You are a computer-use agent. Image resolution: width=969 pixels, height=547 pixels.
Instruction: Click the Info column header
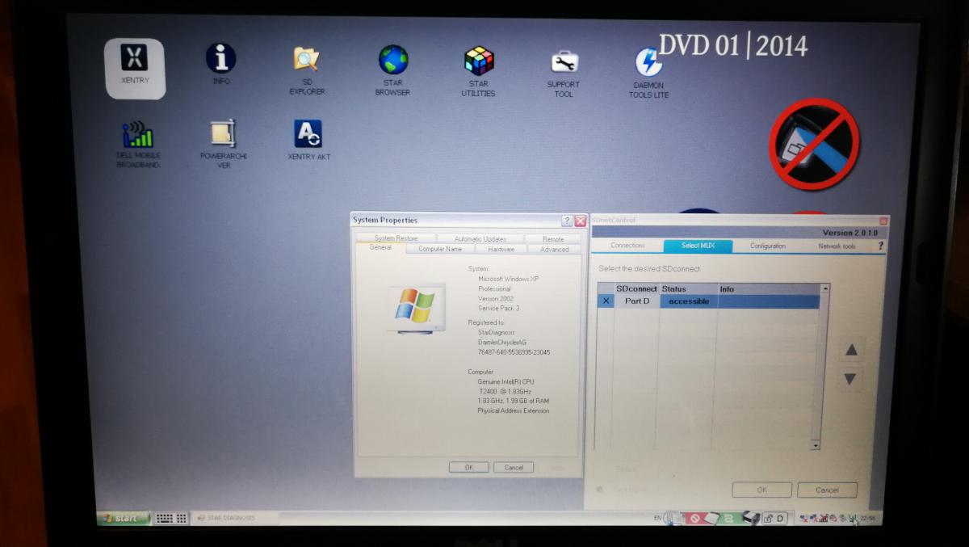click(x=769, y=288)
